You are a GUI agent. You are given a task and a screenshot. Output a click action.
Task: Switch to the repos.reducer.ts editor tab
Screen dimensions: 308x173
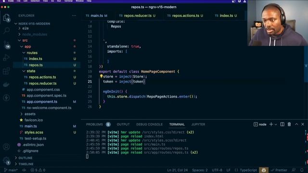137,15
